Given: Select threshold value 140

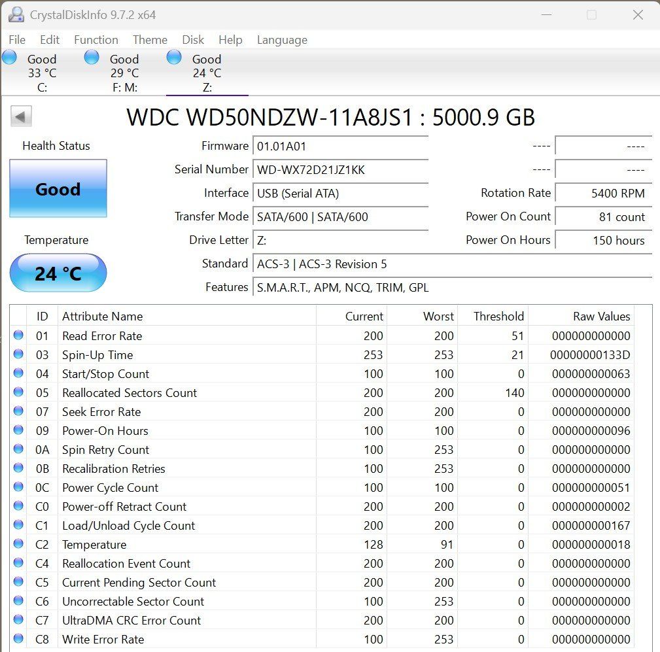Looking at the screenshot, I should (514, 393).
